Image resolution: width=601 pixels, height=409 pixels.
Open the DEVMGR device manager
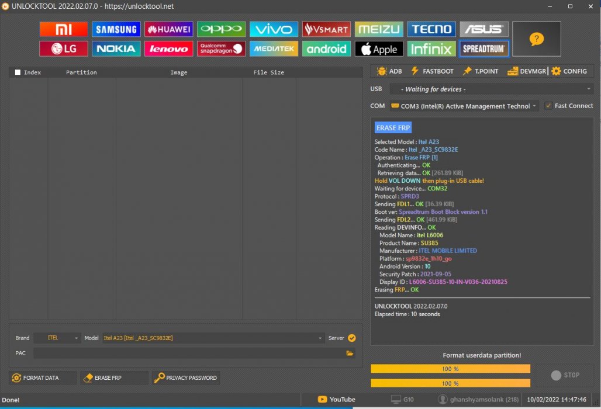[x=527, y=71]
